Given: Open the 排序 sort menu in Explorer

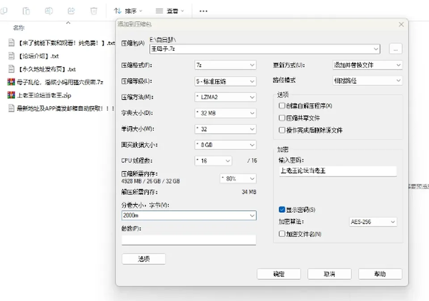Looking at the screenshot, I should click(x=128, y=11).
